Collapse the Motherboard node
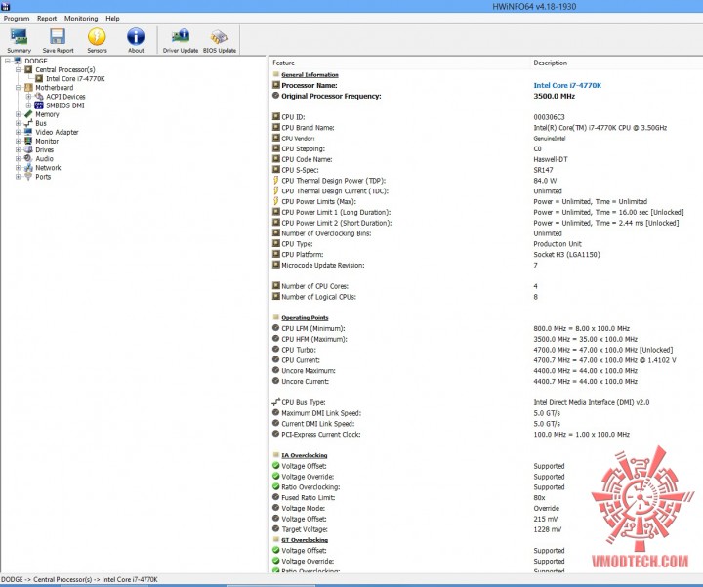Image resolution: width=703 pixels, height=587 pixels. tap(18, 88)
